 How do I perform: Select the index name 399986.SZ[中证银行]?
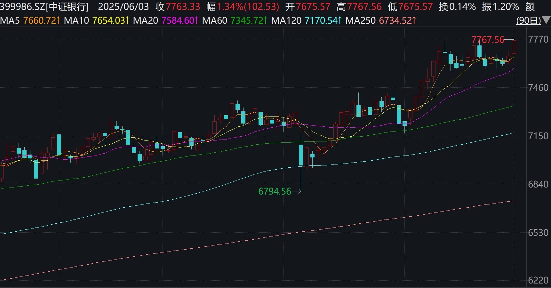(x=44, y=6)
